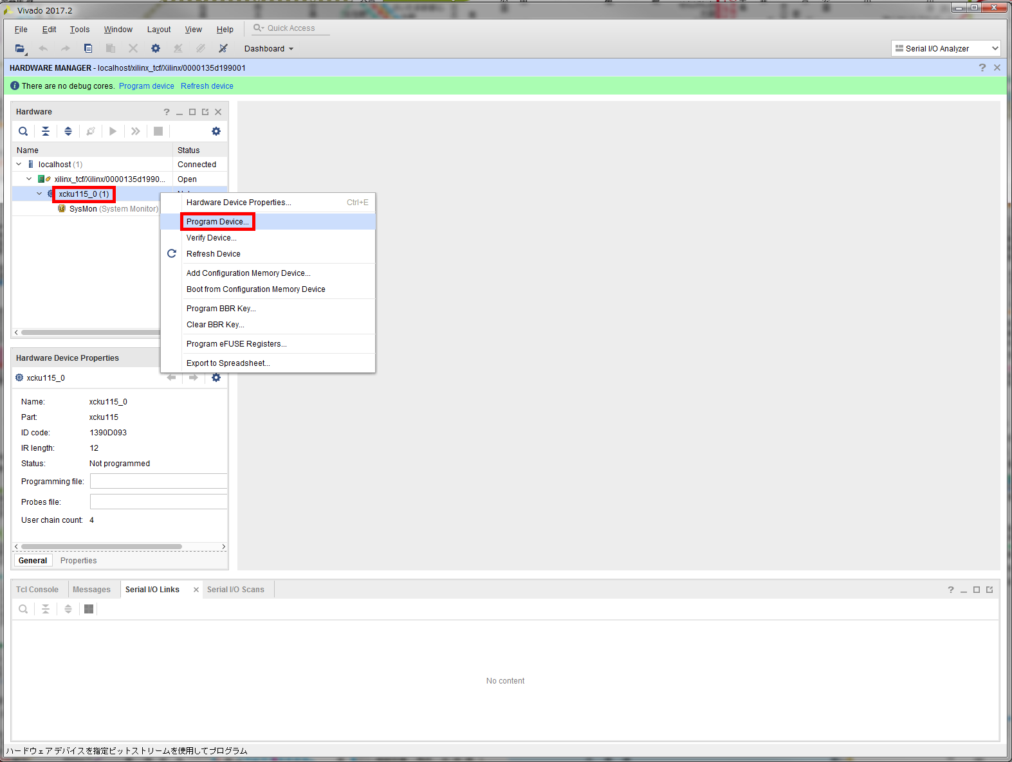Go to next object arrow in properties
The width and height of the screenshot is (1012, 762).
pyautogui.click(x=193, y=377)
